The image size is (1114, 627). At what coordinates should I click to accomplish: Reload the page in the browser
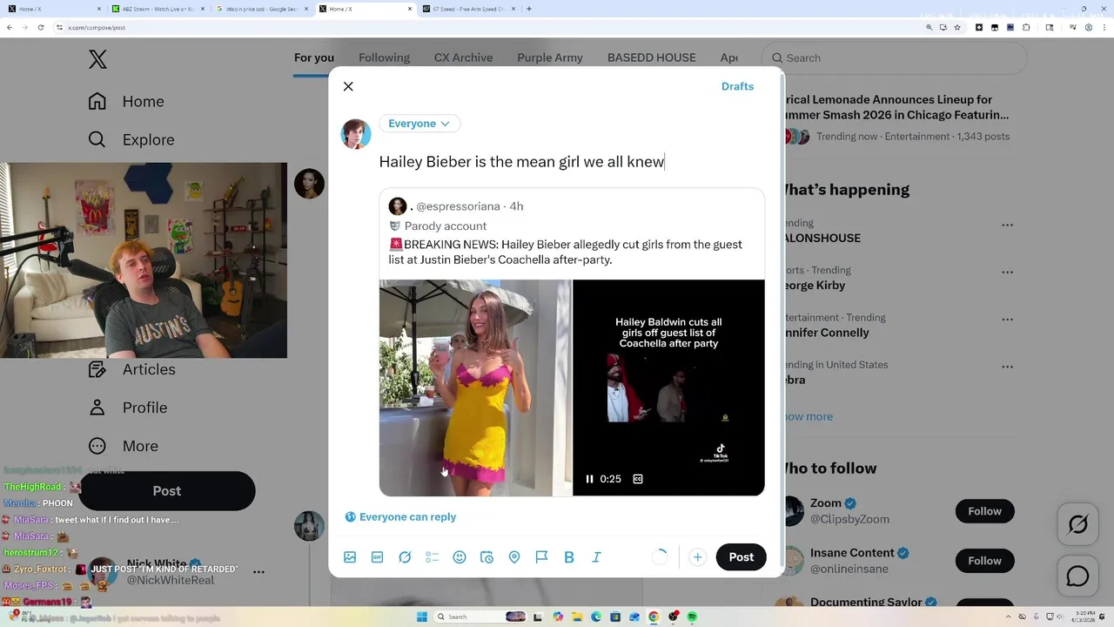click(x=40, y=27)
